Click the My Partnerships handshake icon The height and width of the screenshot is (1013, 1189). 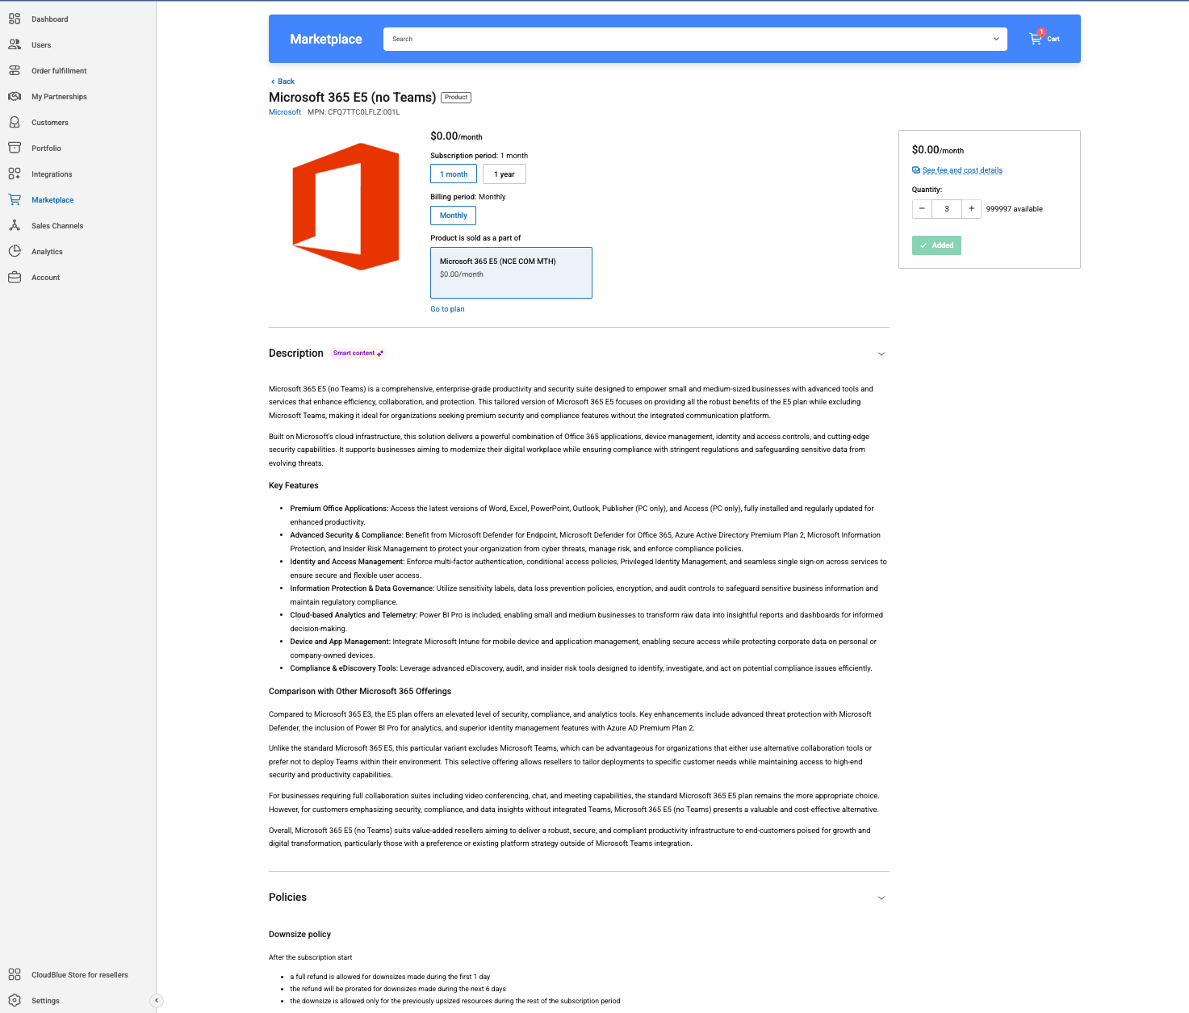[x=15, y=96]
